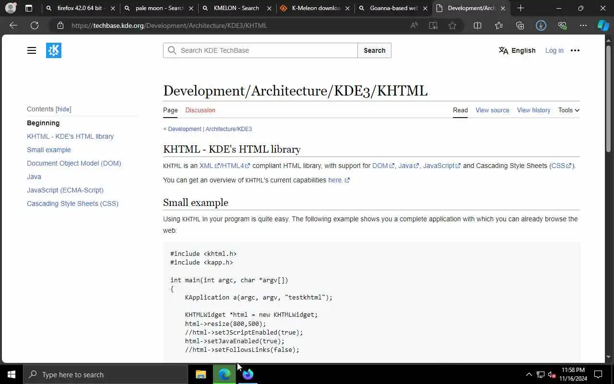
Task: Jump to Java section in Contents
Action: pos(34,177)
